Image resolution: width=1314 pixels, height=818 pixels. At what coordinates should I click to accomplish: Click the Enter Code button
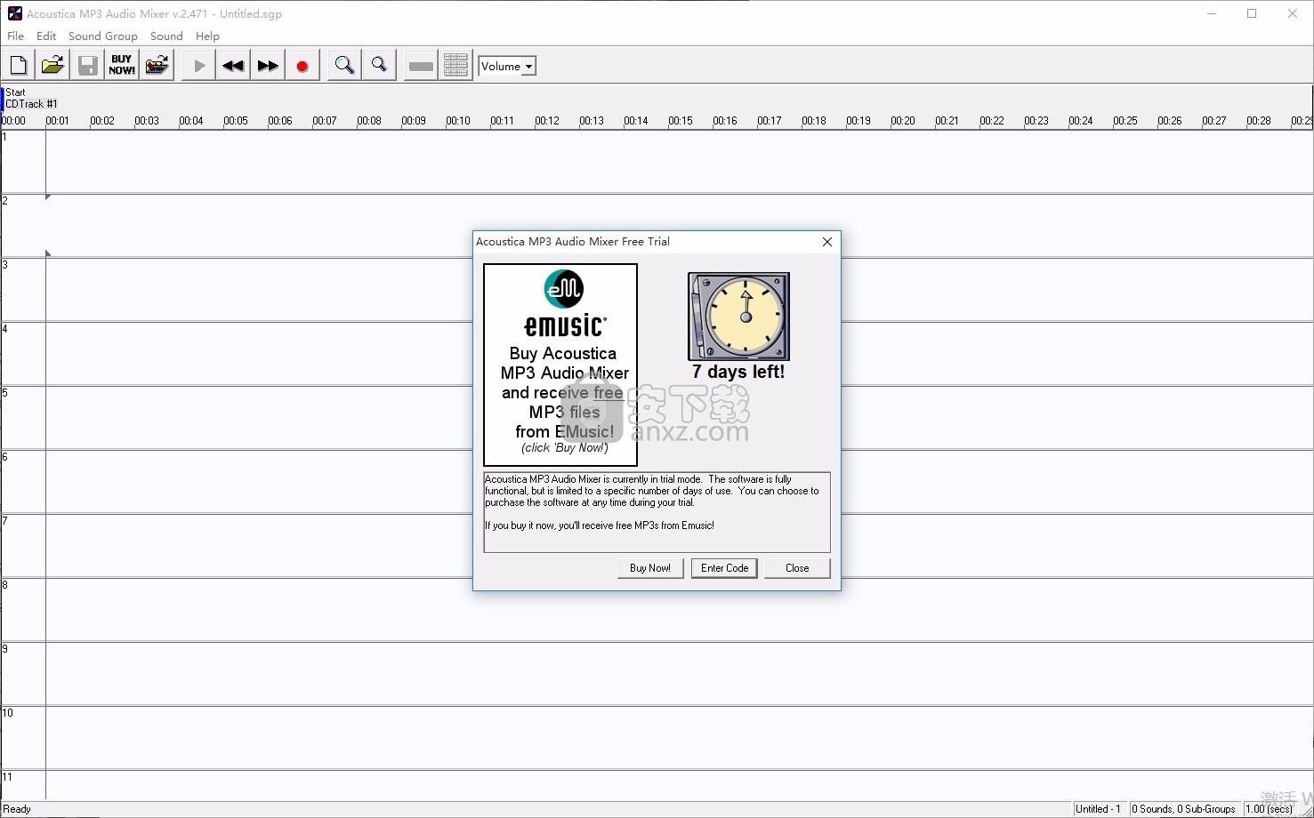click(725, 568)
